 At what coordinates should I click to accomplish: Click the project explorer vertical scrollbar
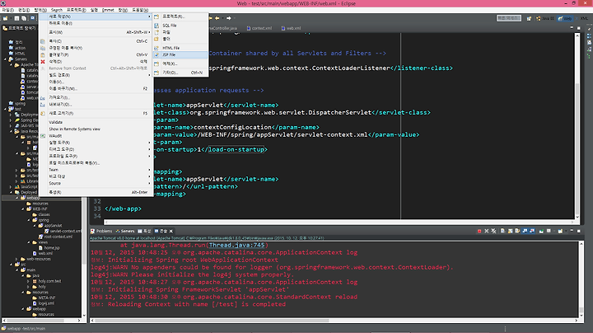pyautogui.click(x=84, y=257)
